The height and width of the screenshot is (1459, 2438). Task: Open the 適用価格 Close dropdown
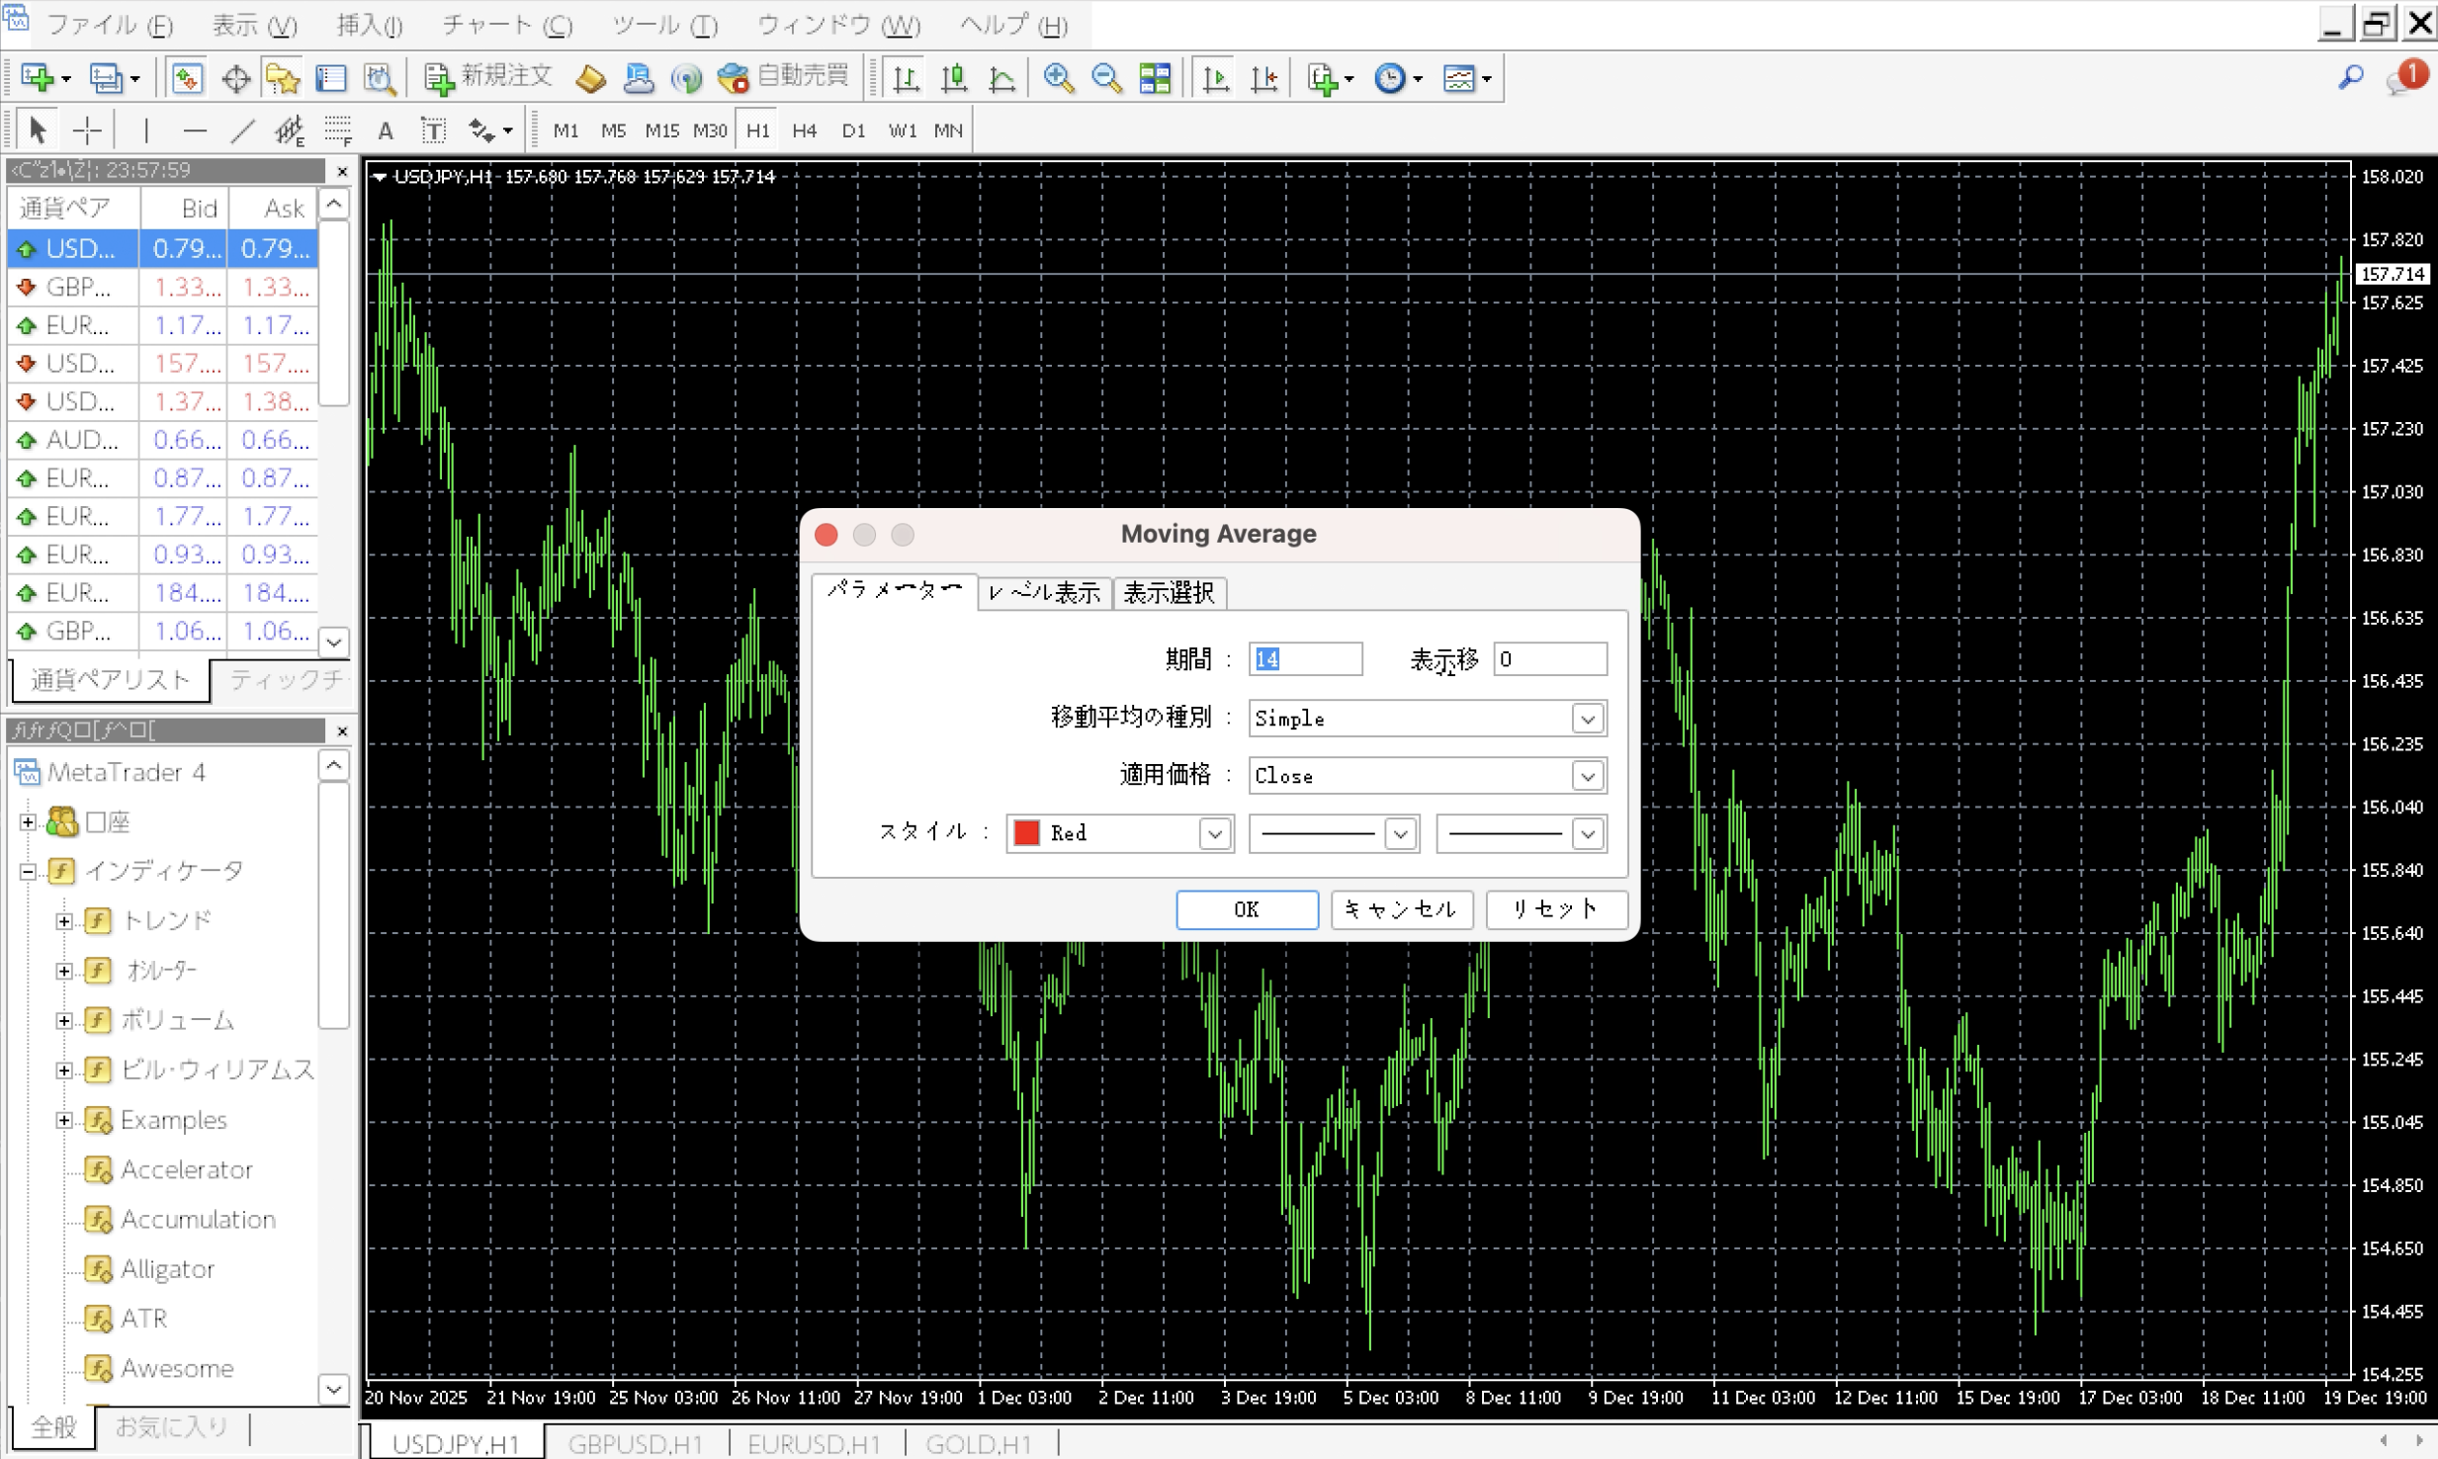[1587, 776]
